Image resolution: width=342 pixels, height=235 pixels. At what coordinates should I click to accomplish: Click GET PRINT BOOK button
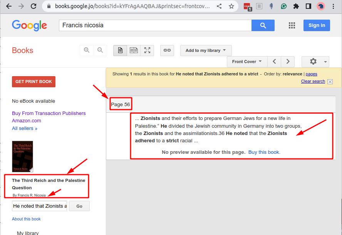pyautogui.click(x=34, y=82)
